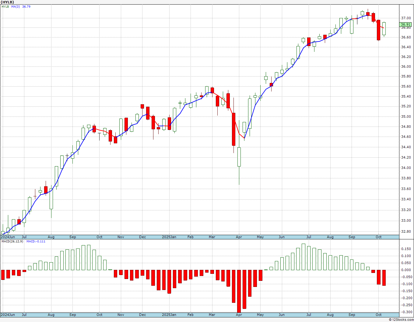The height and width of the screenshot is (322, 414).
Task: Select the 33.60 price axis label
Action: (x=405, y=189)
